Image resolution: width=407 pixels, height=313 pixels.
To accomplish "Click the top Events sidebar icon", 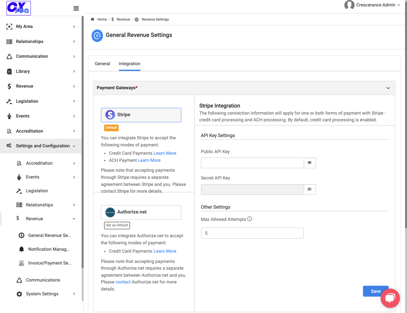I will tap(9, 116).
